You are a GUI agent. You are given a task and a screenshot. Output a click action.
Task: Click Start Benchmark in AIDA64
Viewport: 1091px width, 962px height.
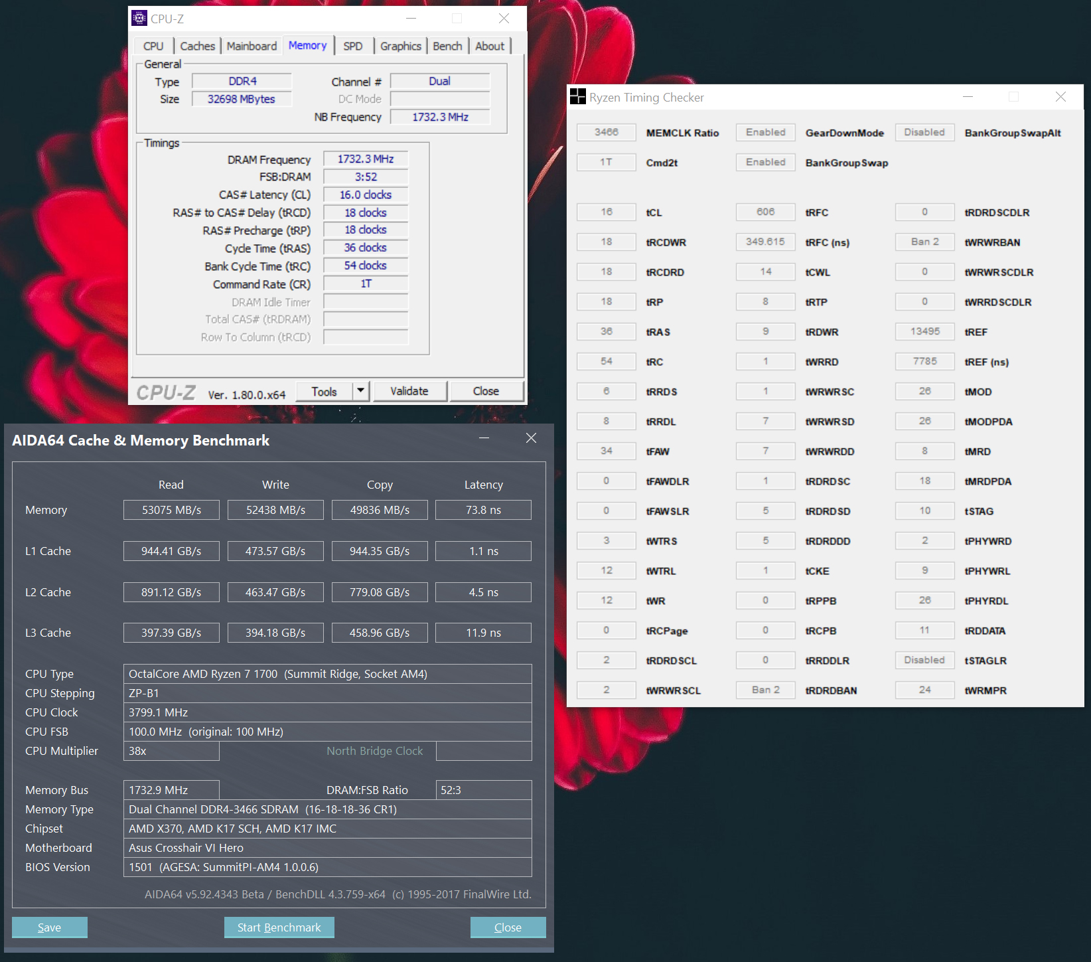(x=279, y=927)
